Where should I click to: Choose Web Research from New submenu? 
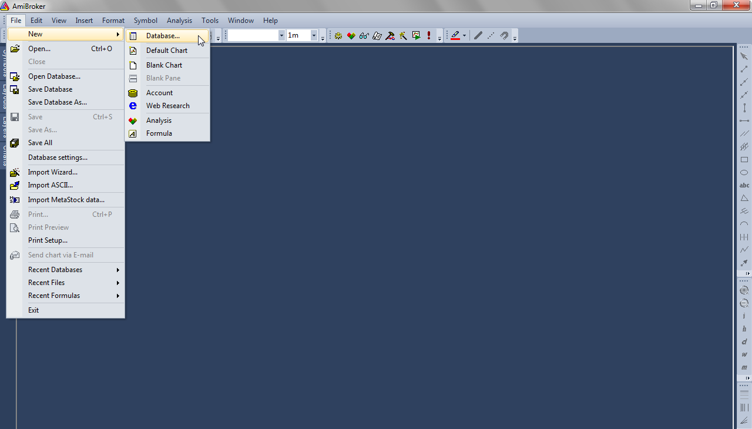167,106
